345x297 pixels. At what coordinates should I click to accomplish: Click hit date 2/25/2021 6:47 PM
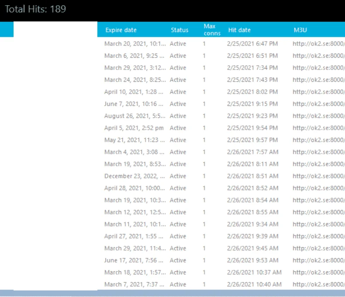[252, 44]
